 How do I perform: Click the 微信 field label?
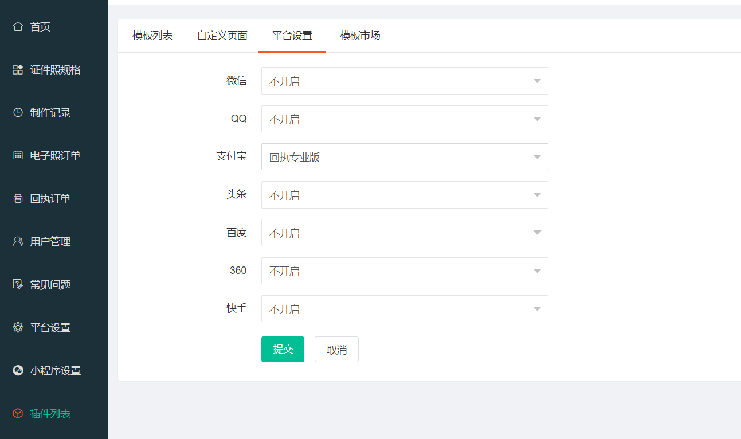point(237,81)
